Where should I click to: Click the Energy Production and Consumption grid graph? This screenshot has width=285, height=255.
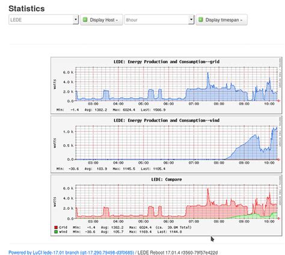(167, 85)
